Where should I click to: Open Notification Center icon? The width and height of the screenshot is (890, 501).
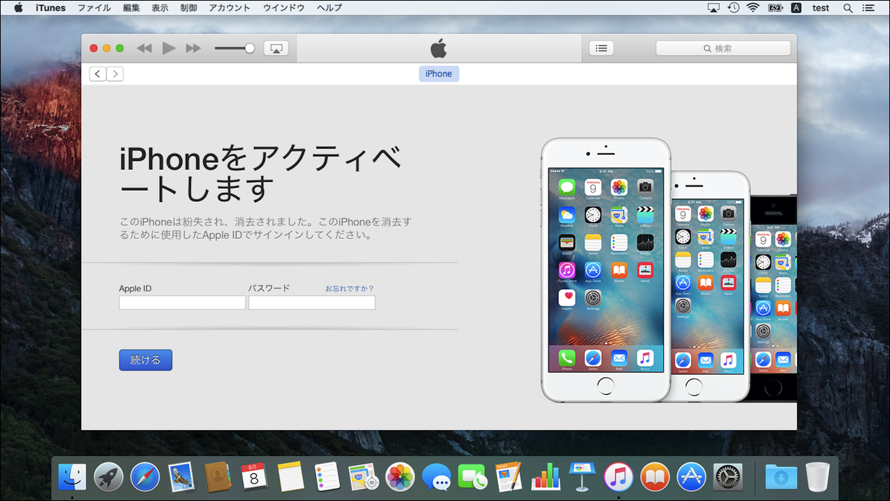868,8
